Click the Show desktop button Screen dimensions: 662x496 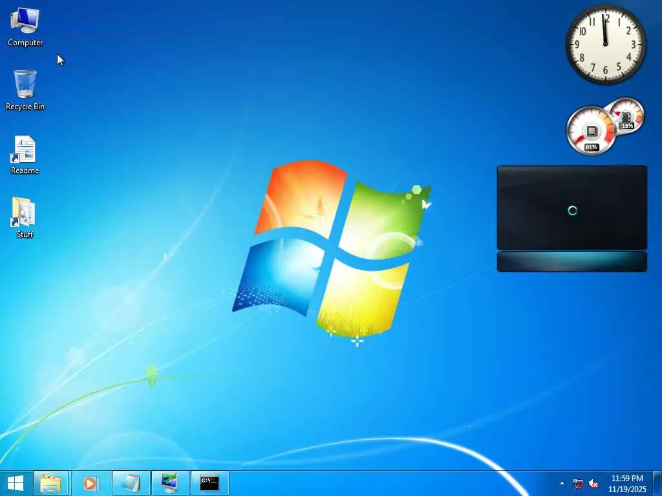(657, 483)
